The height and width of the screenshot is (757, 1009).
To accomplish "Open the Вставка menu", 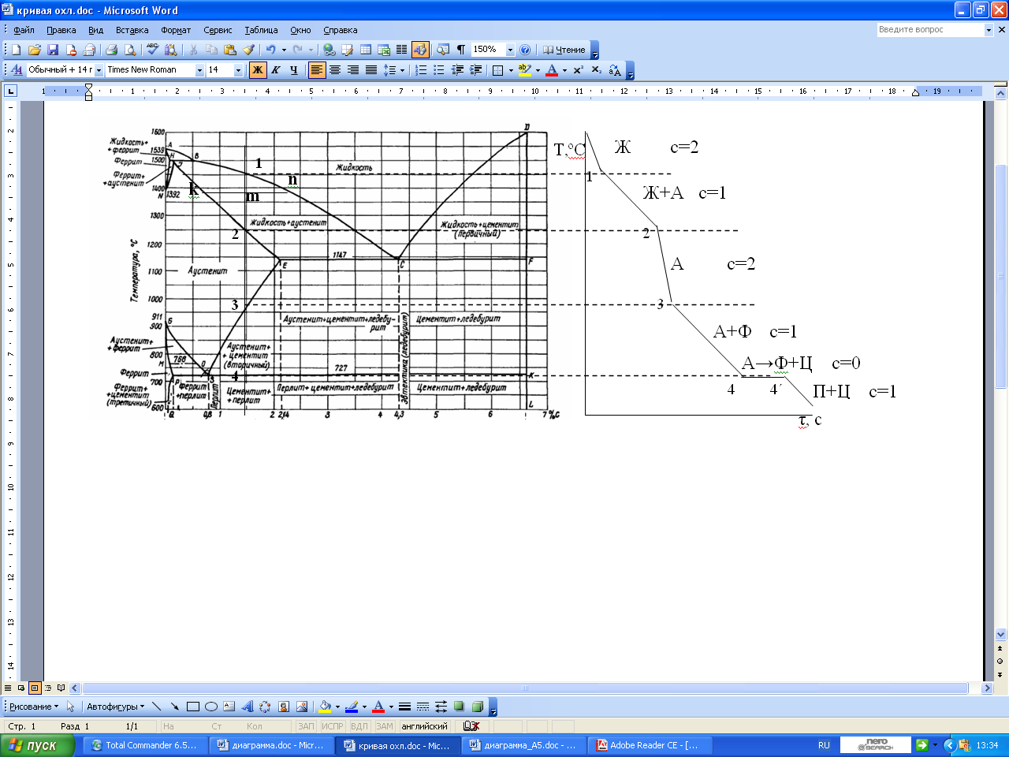I will pos(132,30).
